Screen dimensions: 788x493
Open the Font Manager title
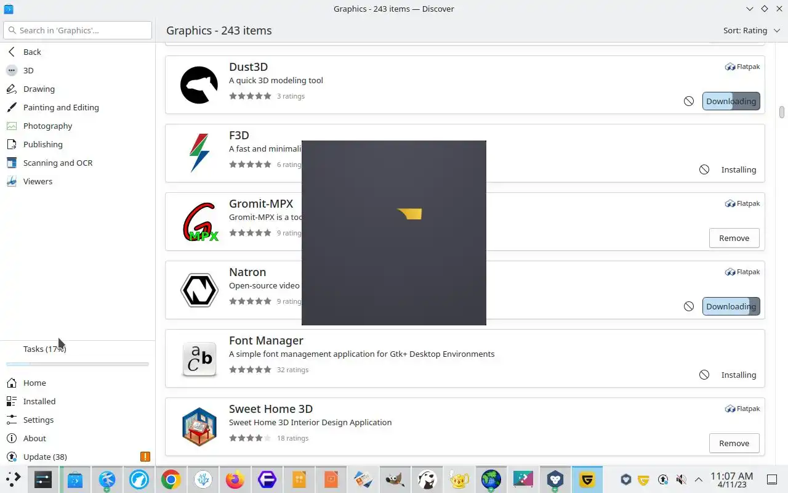tap(266, 340)
